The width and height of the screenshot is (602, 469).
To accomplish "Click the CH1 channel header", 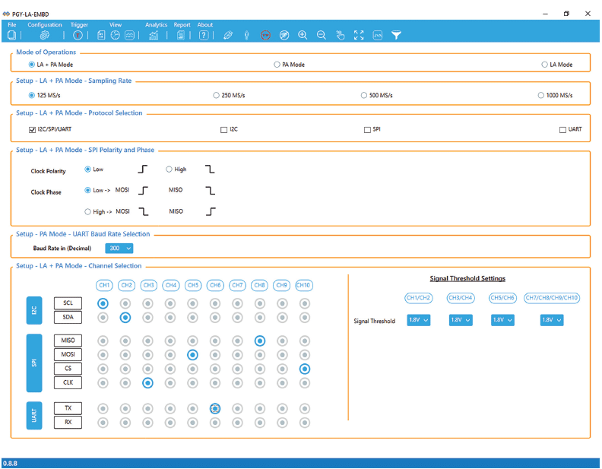I will click(104, 285).
